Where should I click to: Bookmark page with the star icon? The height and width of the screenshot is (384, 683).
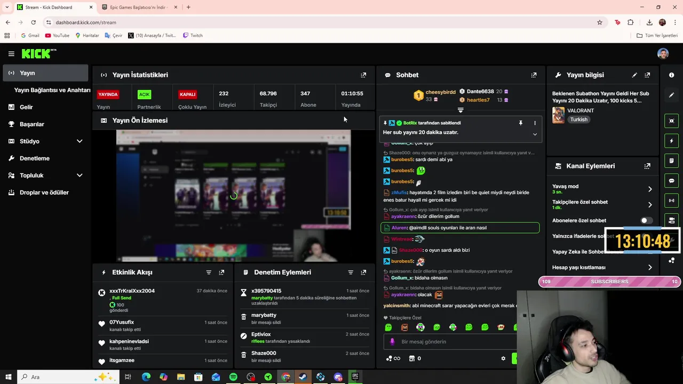coord(600,22)
